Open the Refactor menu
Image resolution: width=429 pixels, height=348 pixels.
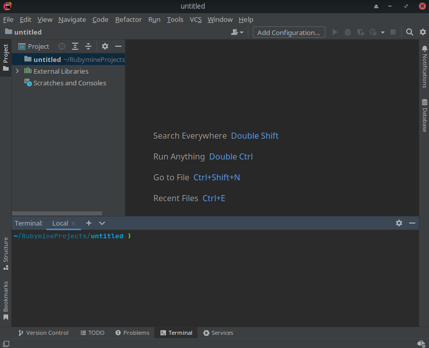(128, 19)
